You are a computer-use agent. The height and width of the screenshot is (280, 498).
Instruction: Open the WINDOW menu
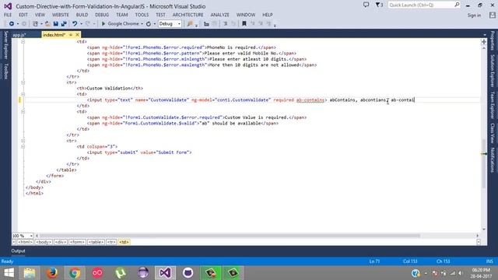tap(246, 15)
